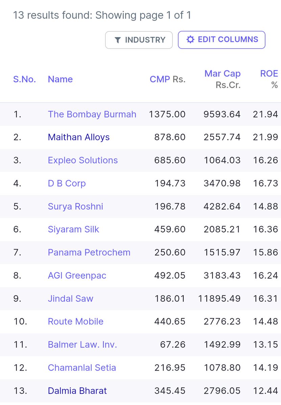
Task: Open Route Mobile company link
Action: coord(76,321)
